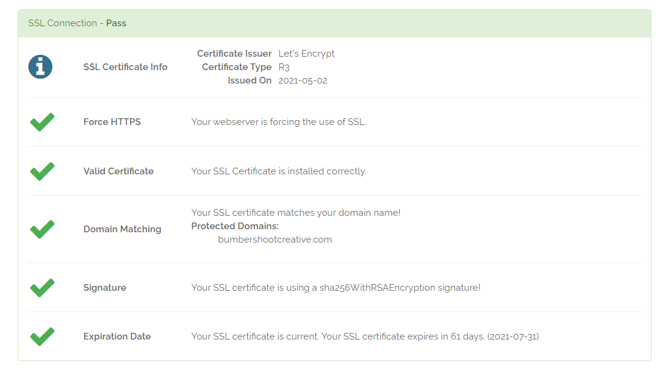Click the Expiration Date label
The height and width of the screenshot is (370, 668).
pos(117,336)
